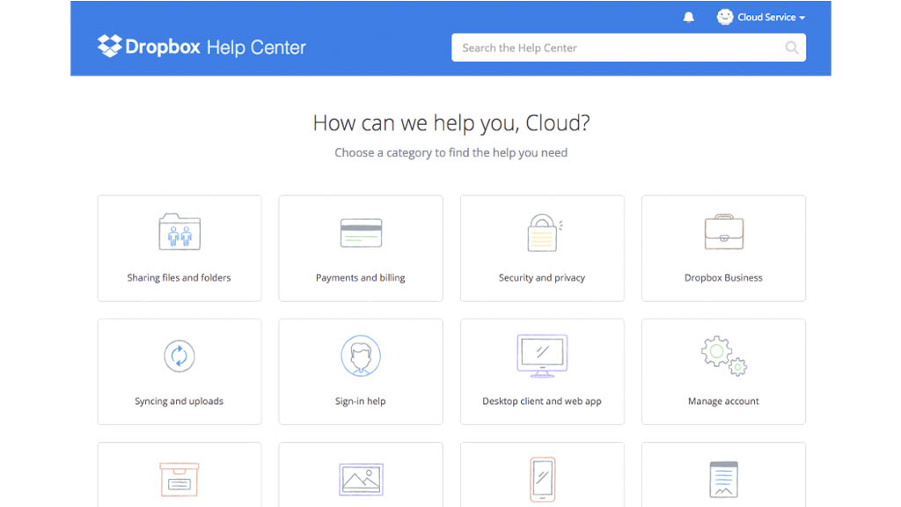Image resolution: width=901 pixels, height=507 pixels.
Task: Open Security and privacy help
Action: coord(541,247)
